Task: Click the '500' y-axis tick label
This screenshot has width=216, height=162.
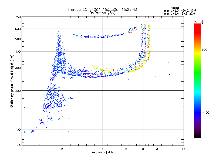Action: tap(18, 39)
